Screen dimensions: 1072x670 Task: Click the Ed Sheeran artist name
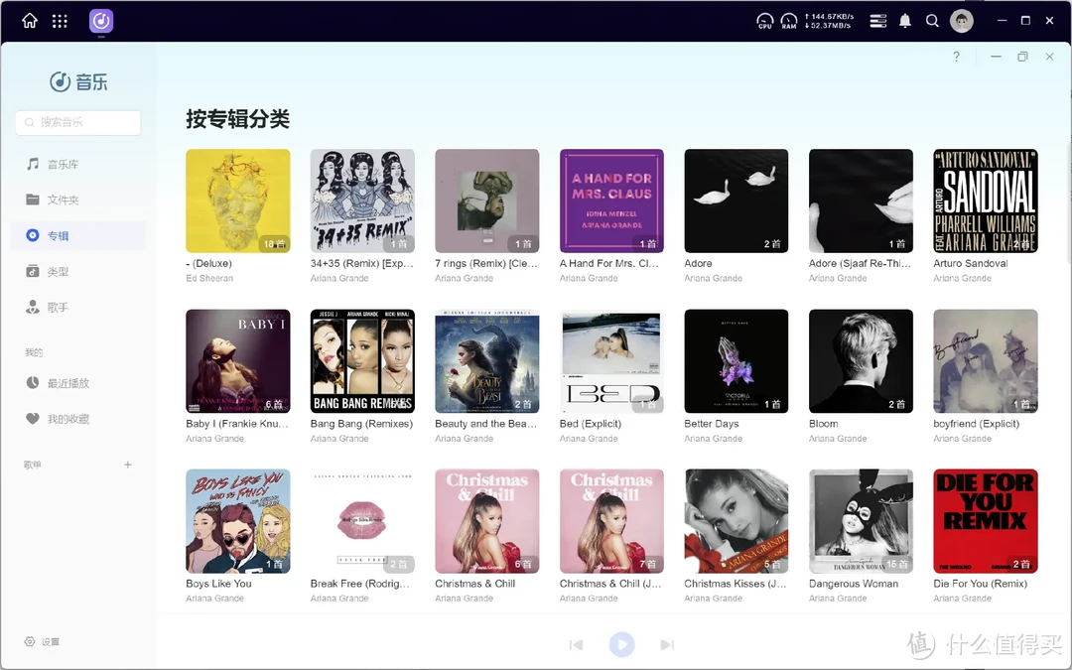pos(209,278)
